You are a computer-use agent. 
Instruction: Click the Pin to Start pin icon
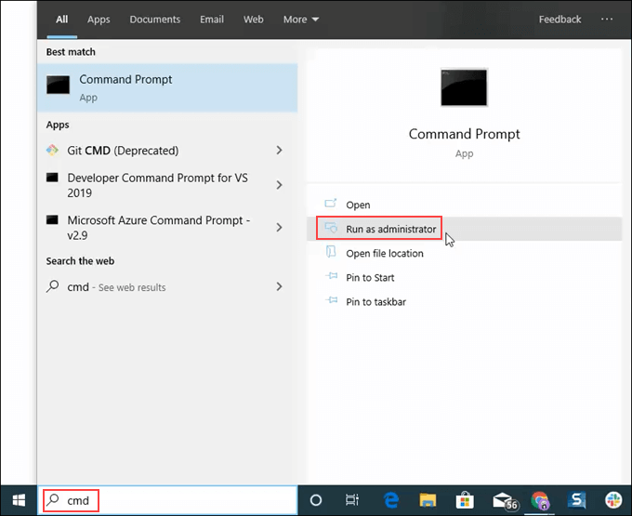coord(331,276)
